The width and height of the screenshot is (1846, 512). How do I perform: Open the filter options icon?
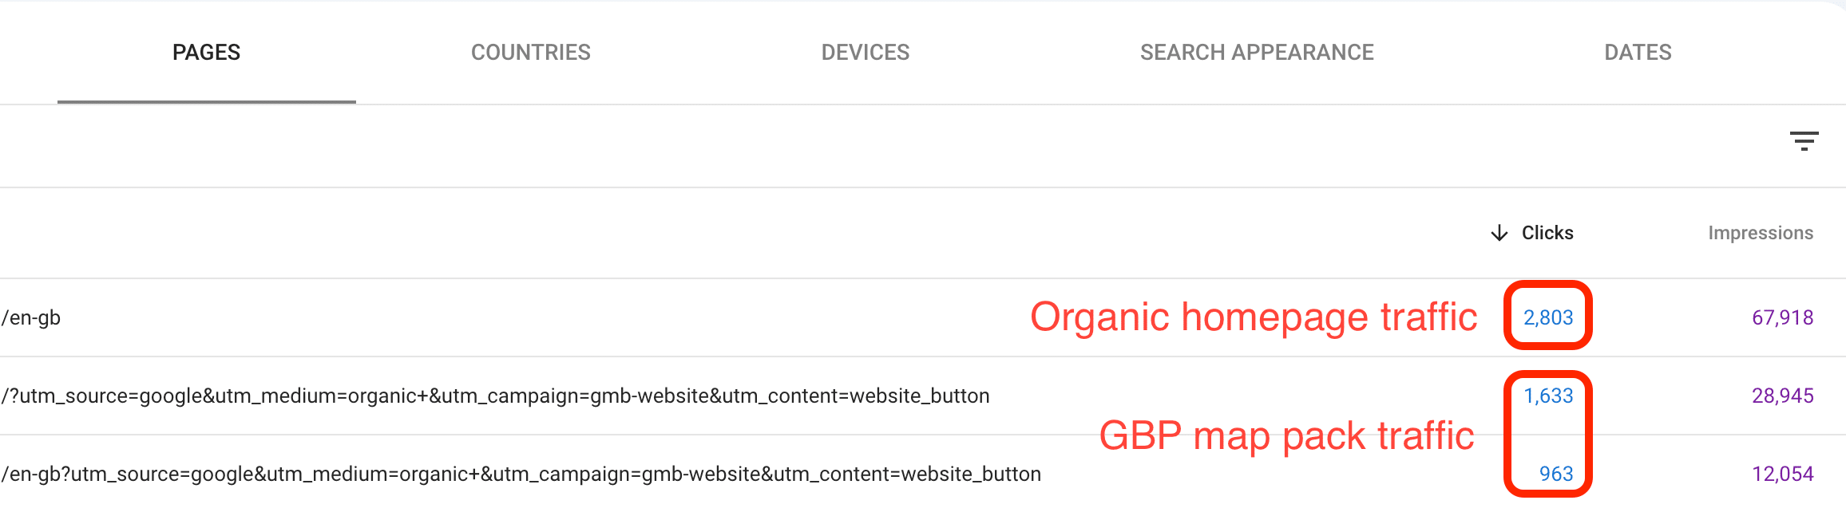pyautogui.click(x=1805, y=140)
